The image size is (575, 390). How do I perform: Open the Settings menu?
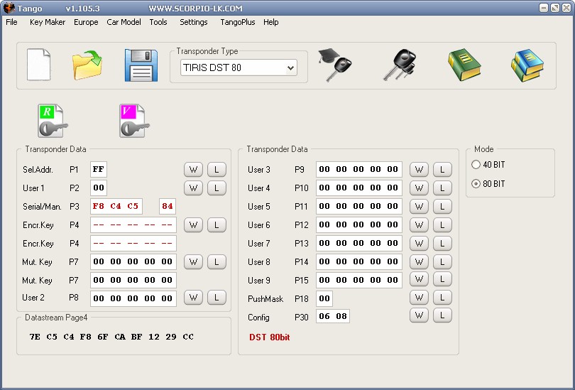pyautogui.click(x=193, y=22)
